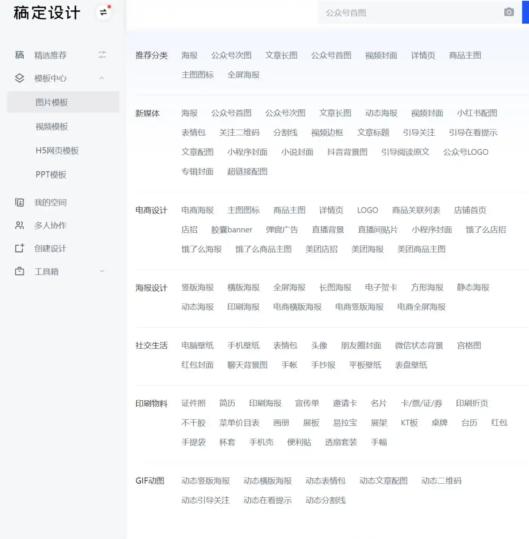
Task: Collapse the 模板中心 section chevron
Action: point(101,78)
